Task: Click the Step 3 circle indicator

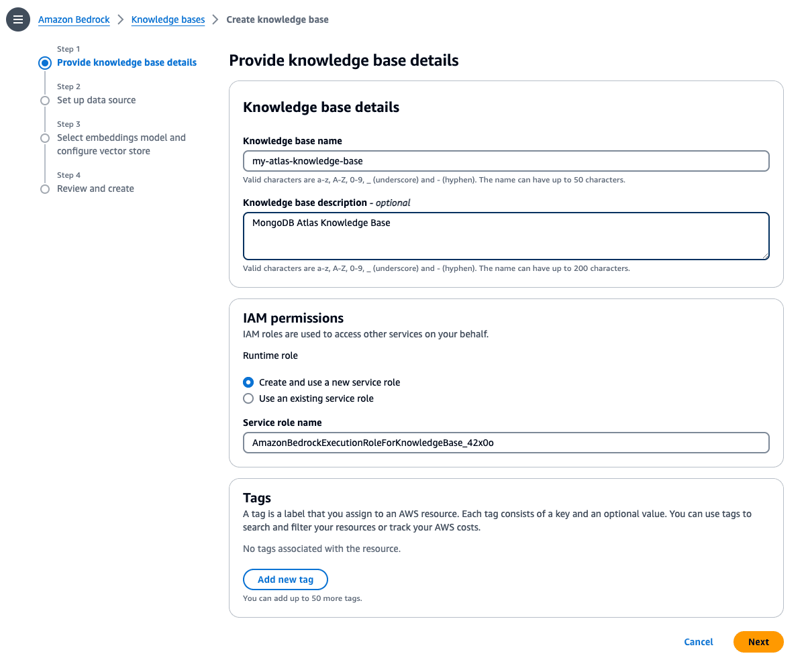Action: 45,138
